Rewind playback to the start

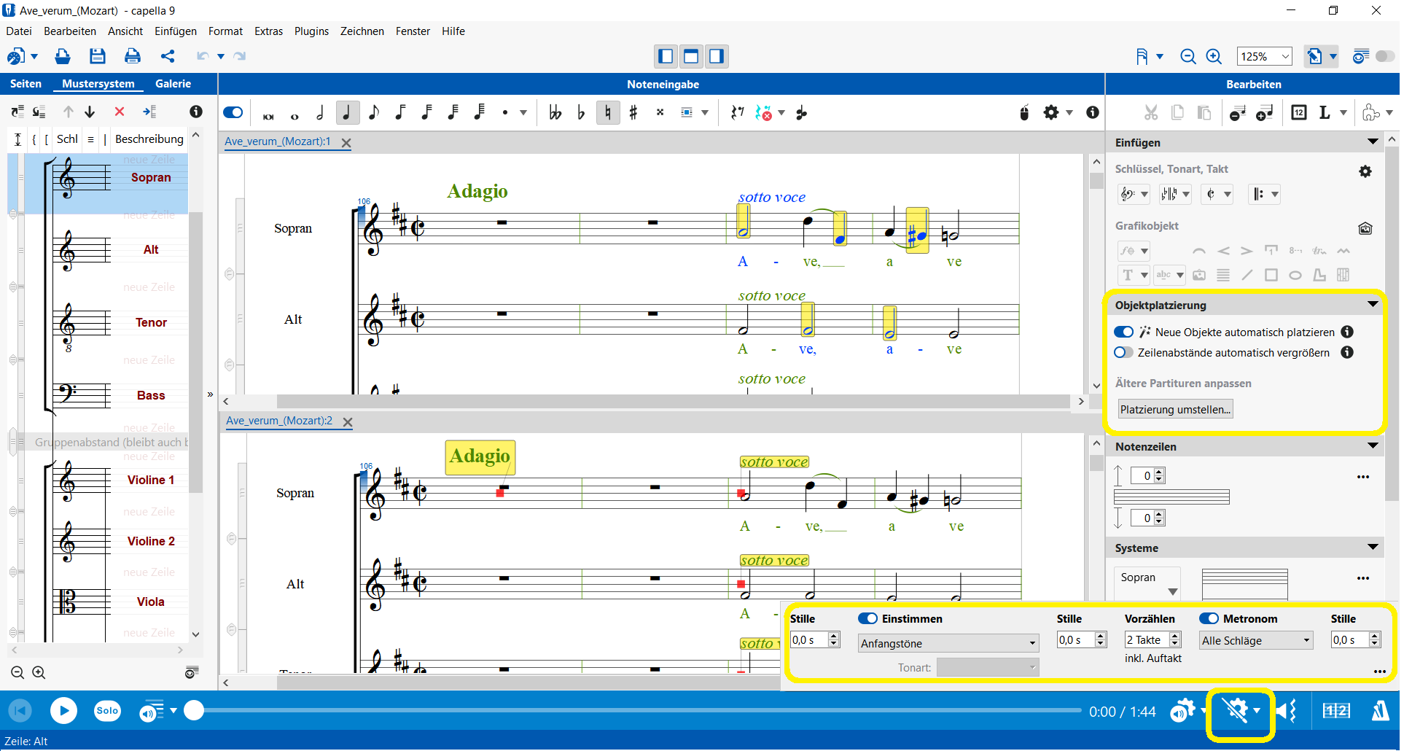[20, 710]
